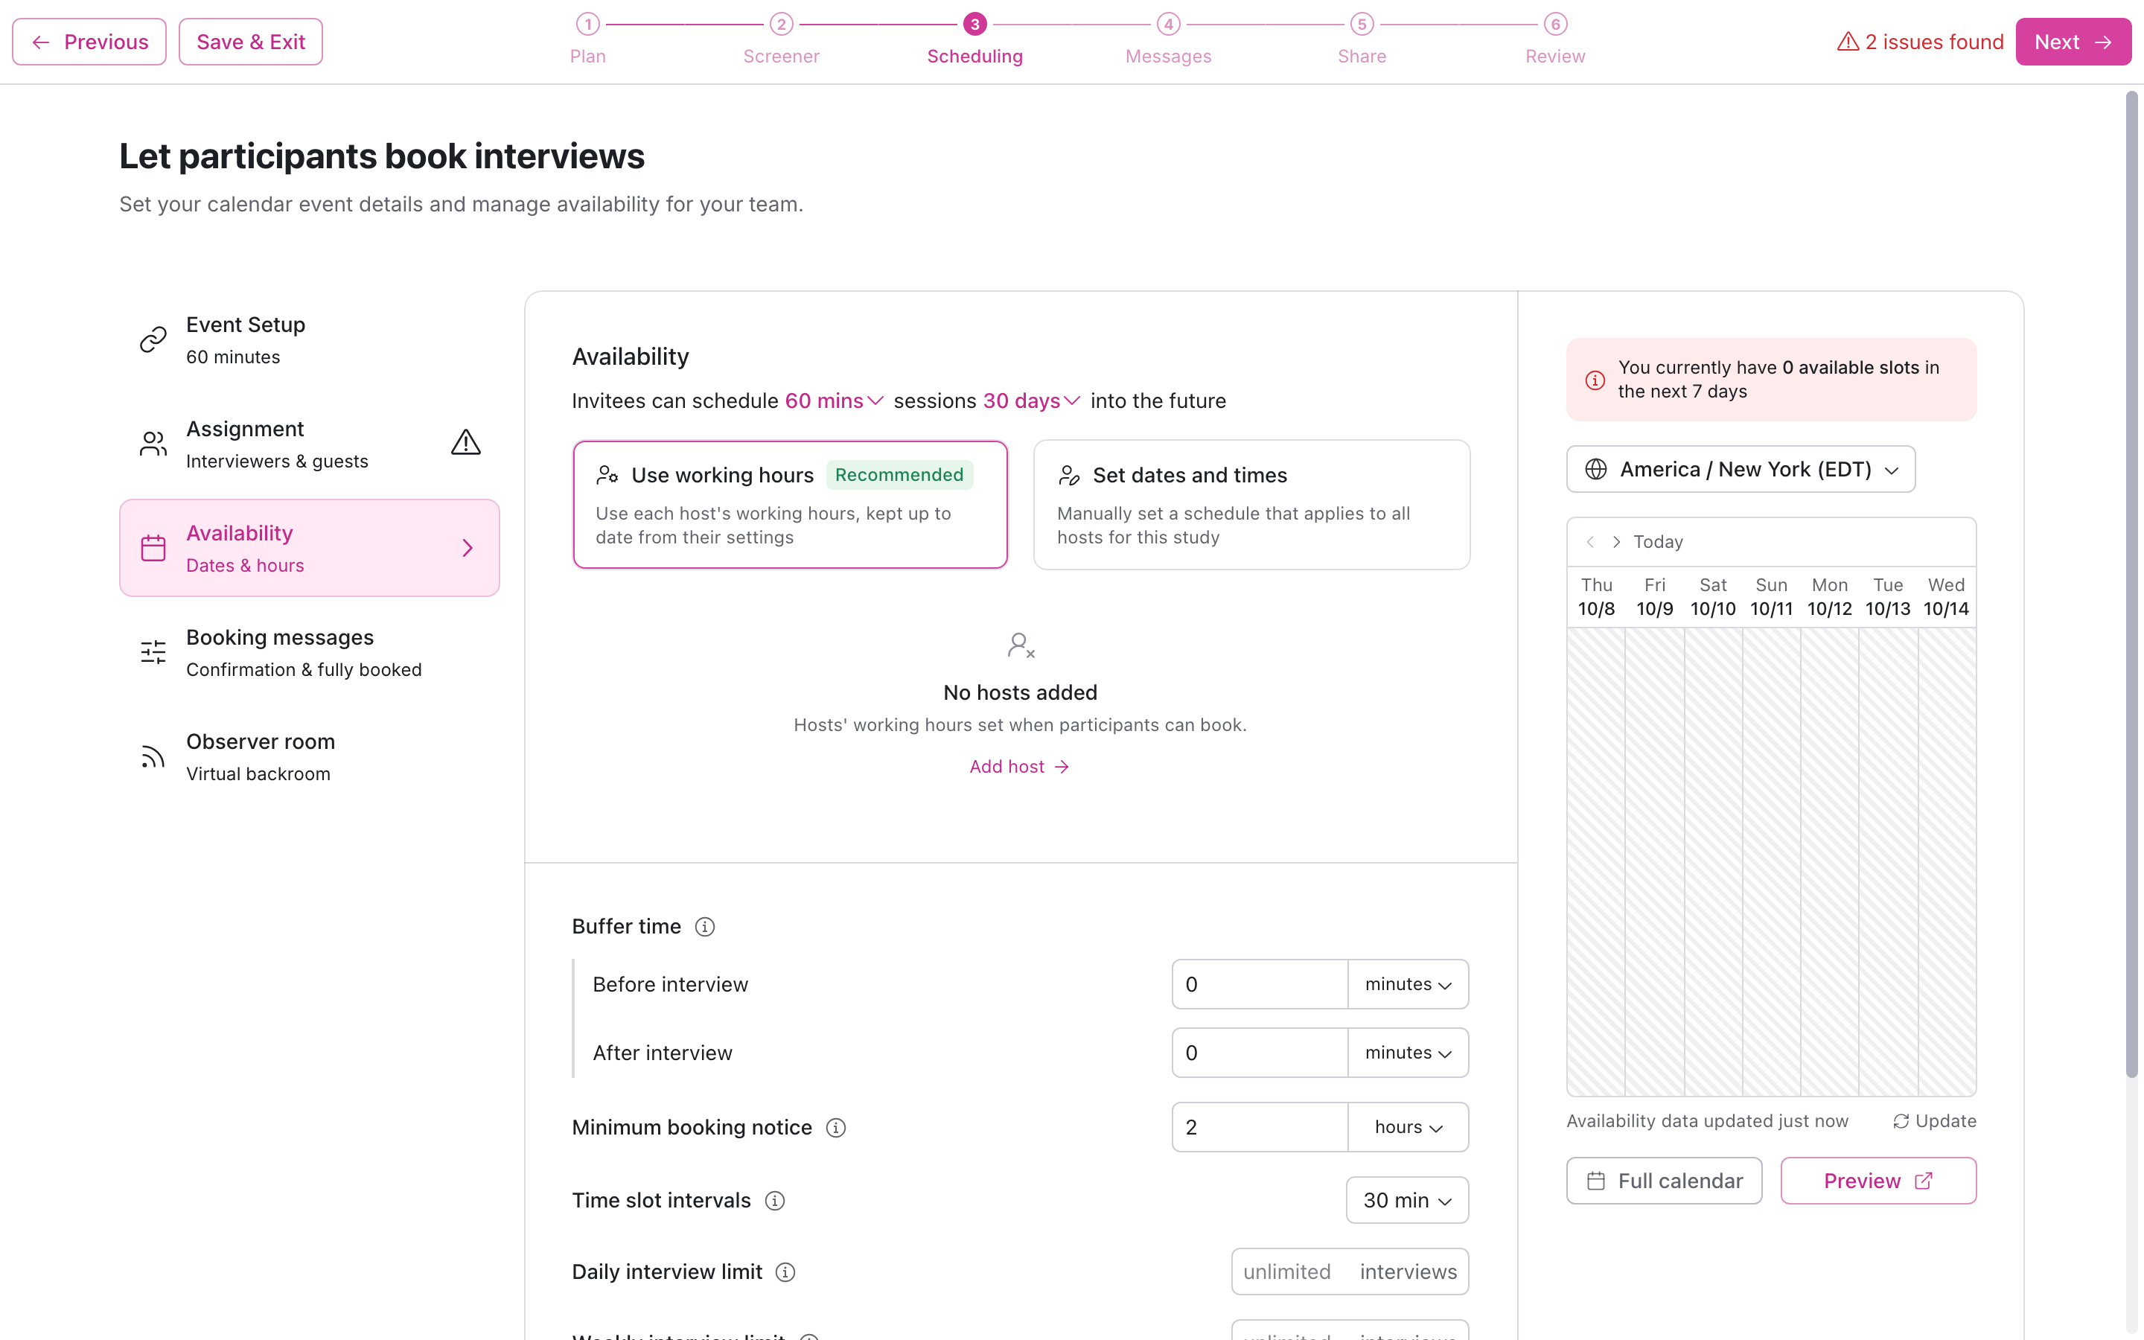Go to previous week in calendar

click(x=1590, y=541)
